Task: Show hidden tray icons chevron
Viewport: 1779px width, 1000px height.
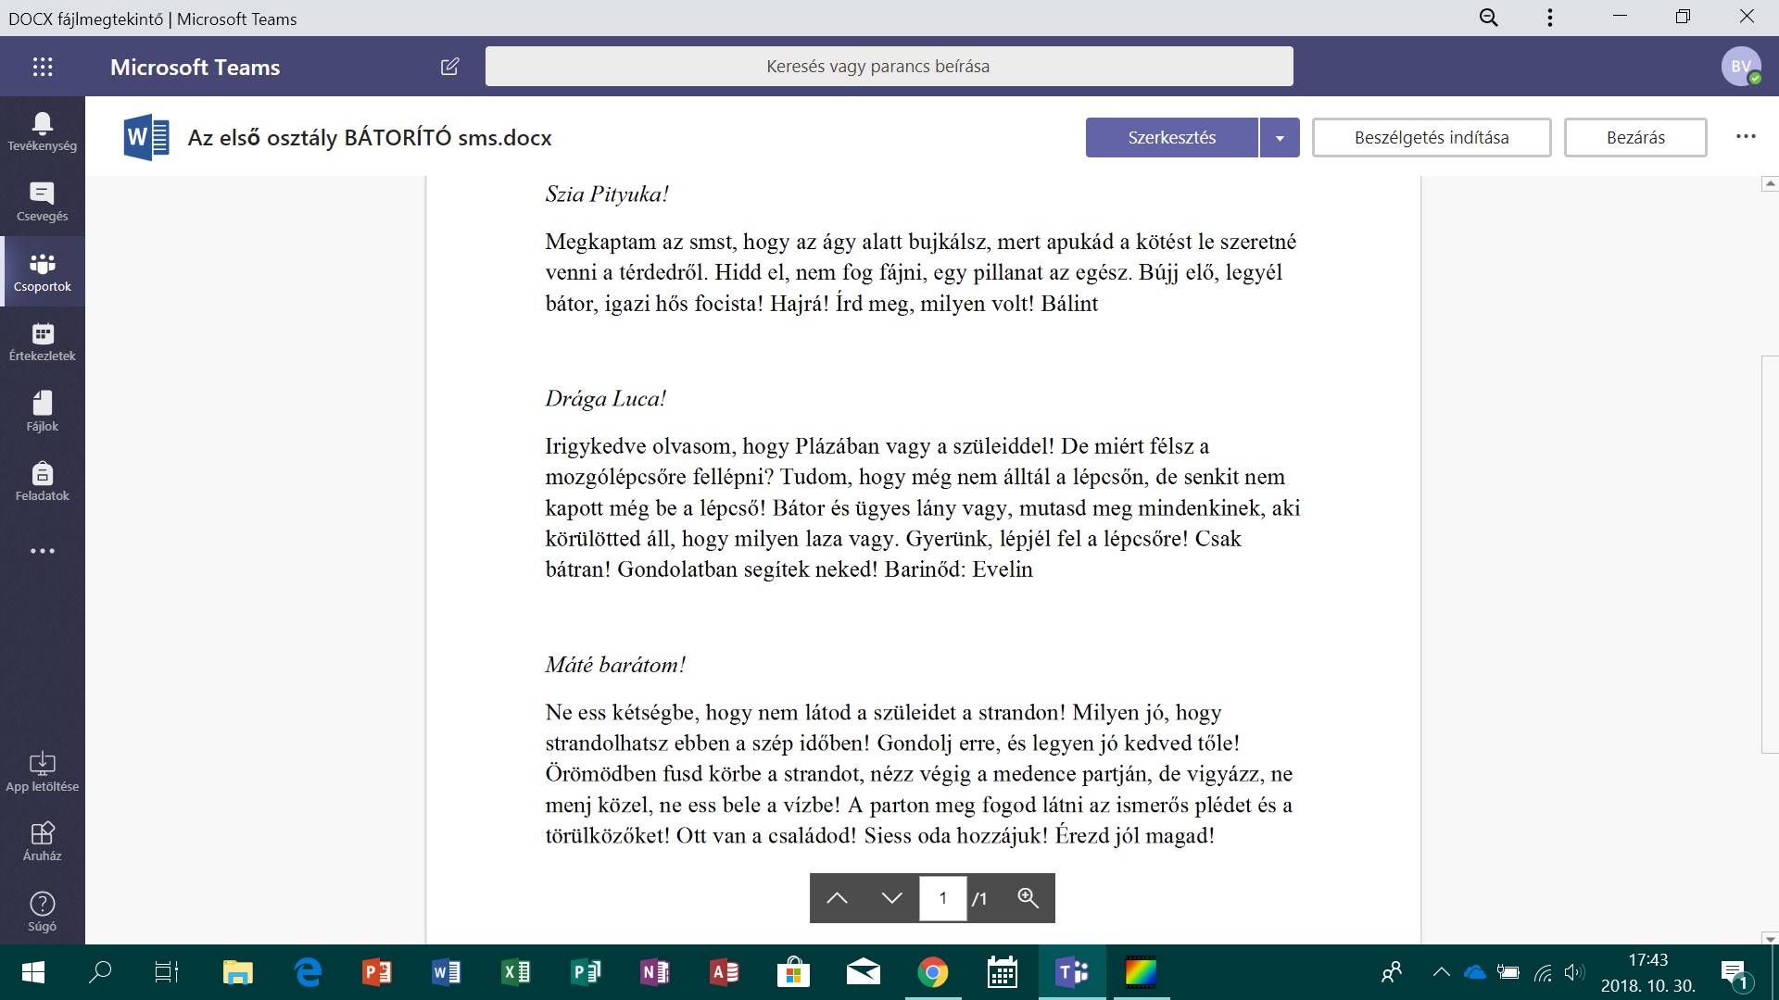Action: tap(1441, 972)
